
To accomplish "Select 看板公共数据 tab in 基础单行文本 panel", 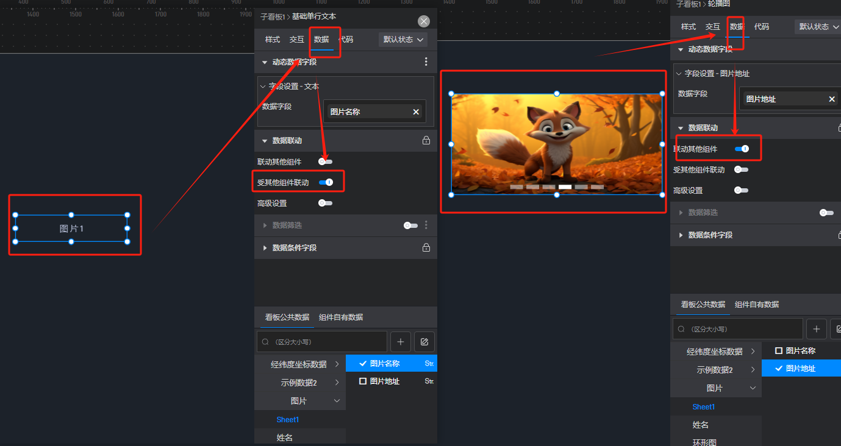I will click(287, 317).
